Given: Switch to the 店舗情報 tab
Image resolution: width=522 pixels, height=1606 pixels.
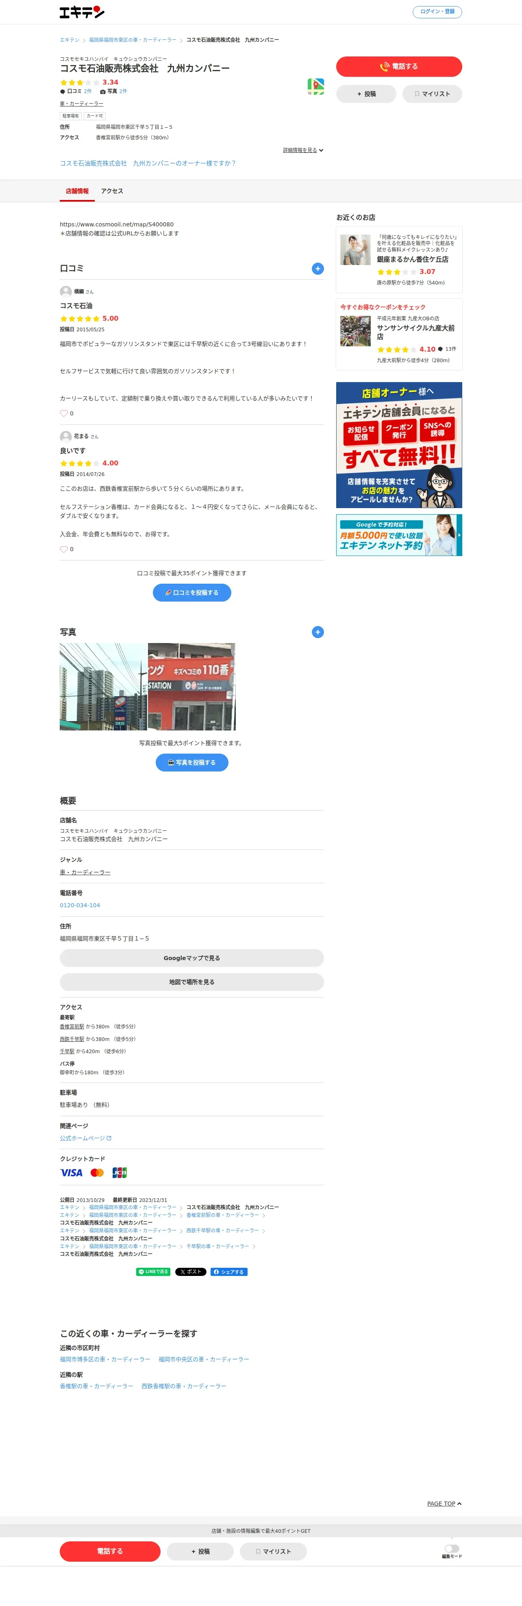Looking at the screenshot, I should (77, 191).
